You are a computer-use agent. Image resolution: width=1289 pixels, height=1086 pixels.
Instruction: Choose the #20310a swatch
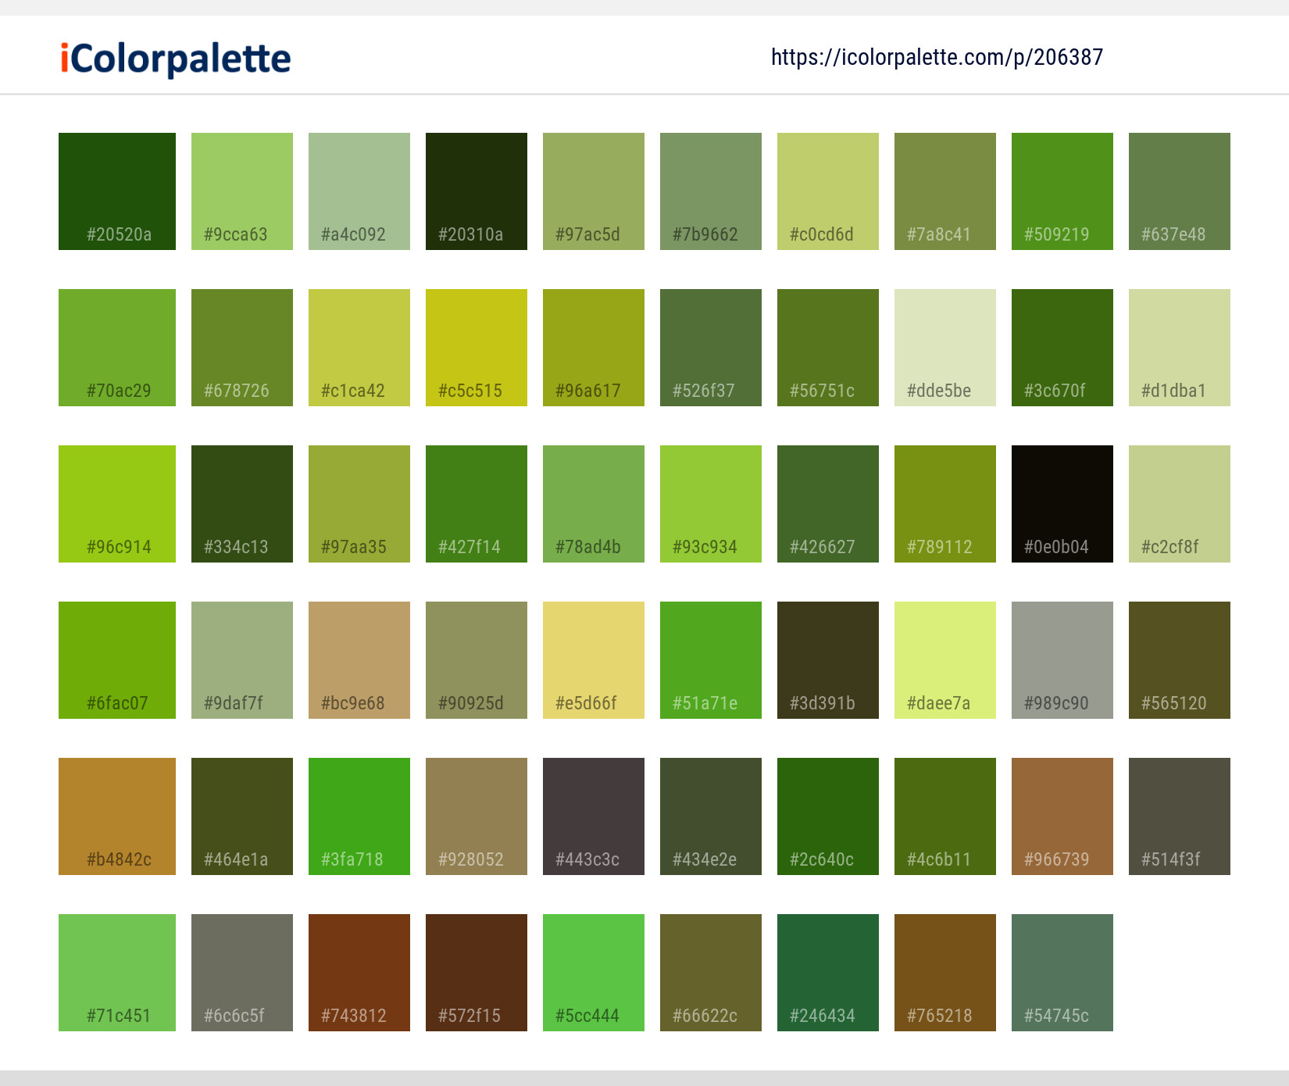coord(477,191)
